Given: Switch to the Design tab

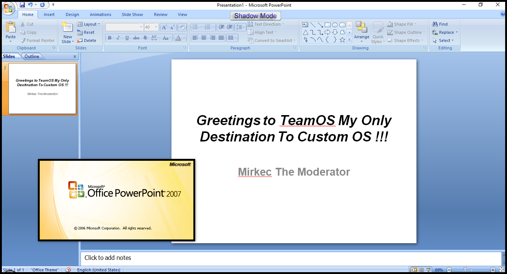Looking at the screenshot, I should pos(72,14).
